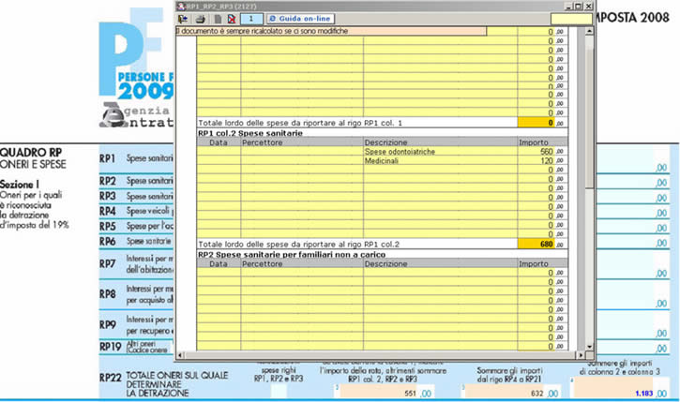
Task: Select the Spese odontoiatriche description cell
Action: (x=439, y=152)
